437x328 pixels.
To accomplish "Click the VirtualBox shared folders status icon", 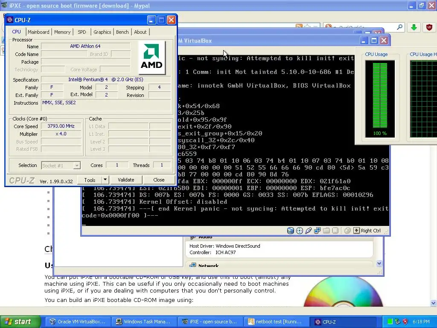I will pos(326,231).
